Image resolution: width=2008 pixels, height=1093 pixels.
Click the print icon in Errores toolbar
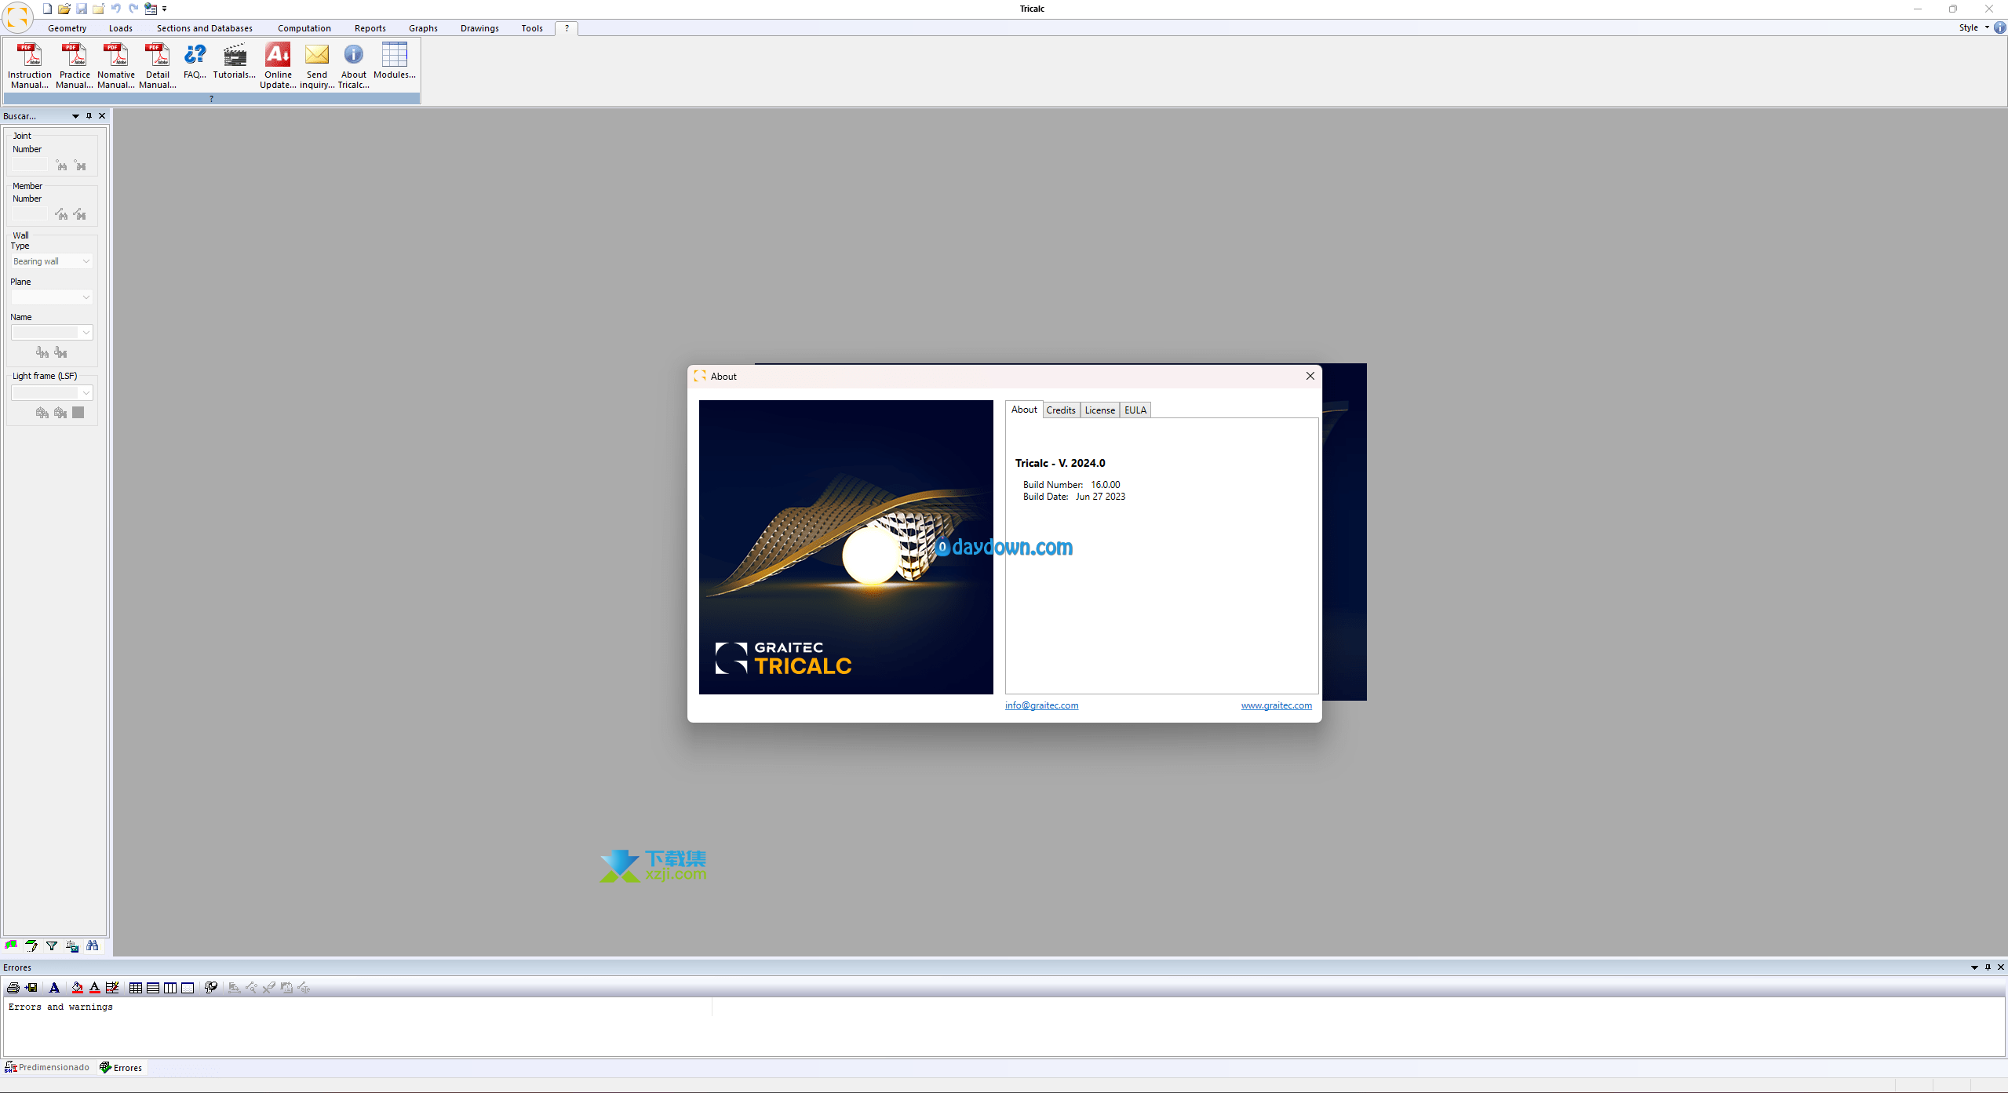(x=13, y=988)
